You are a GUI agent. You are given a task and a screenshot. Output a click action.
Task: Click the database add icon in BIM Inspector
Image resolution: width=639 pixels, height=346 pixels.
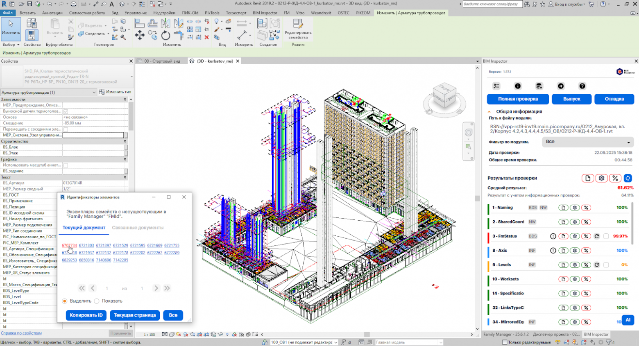point(539,86)
